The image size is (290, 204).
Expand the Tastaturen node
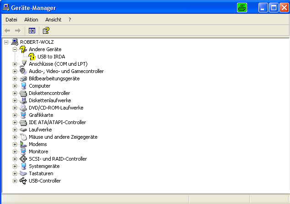[x=15, y=173]
